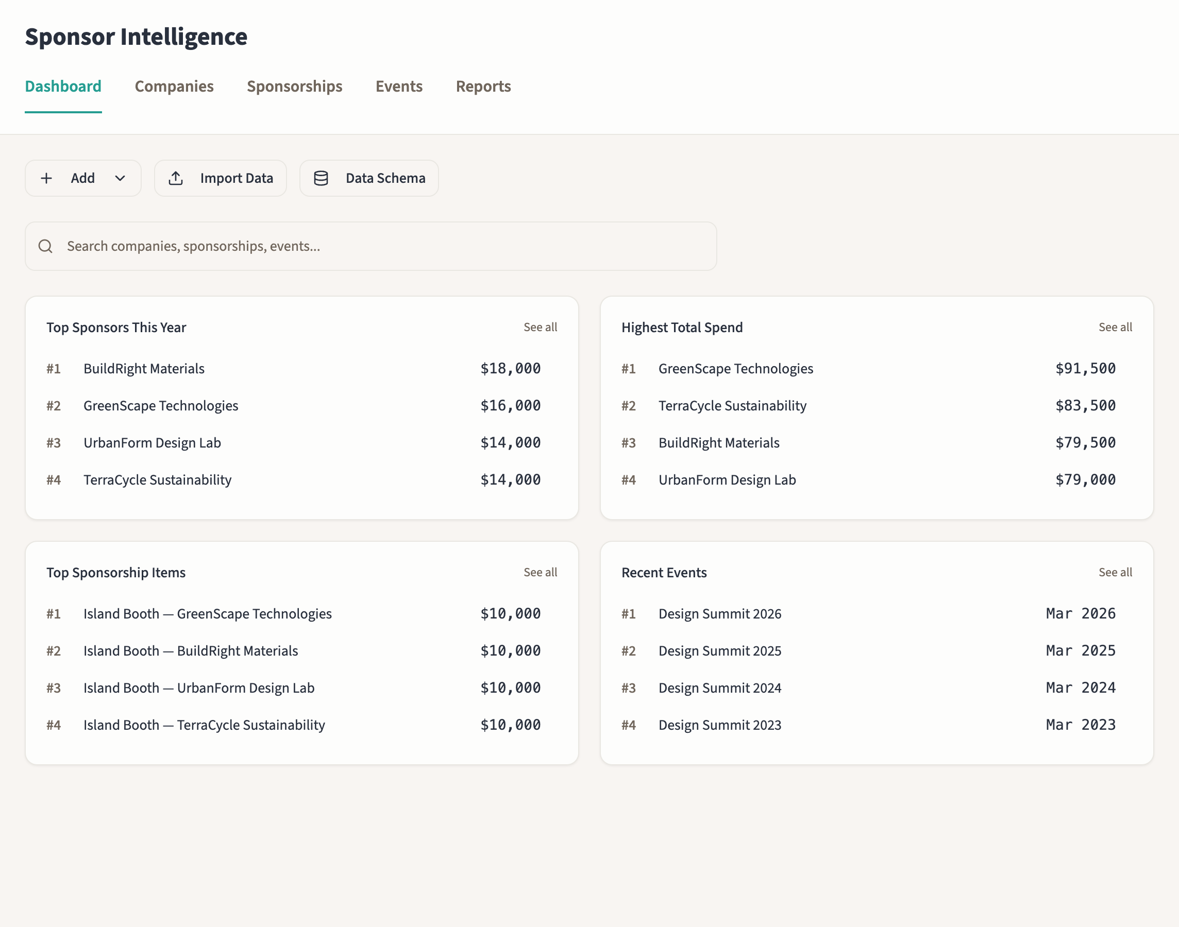Image resolution: width=1179 pixels, height=927 pixels.
Task: Open Island Booth — UrbanForm Design Lab item
Action: pos(199,688)
